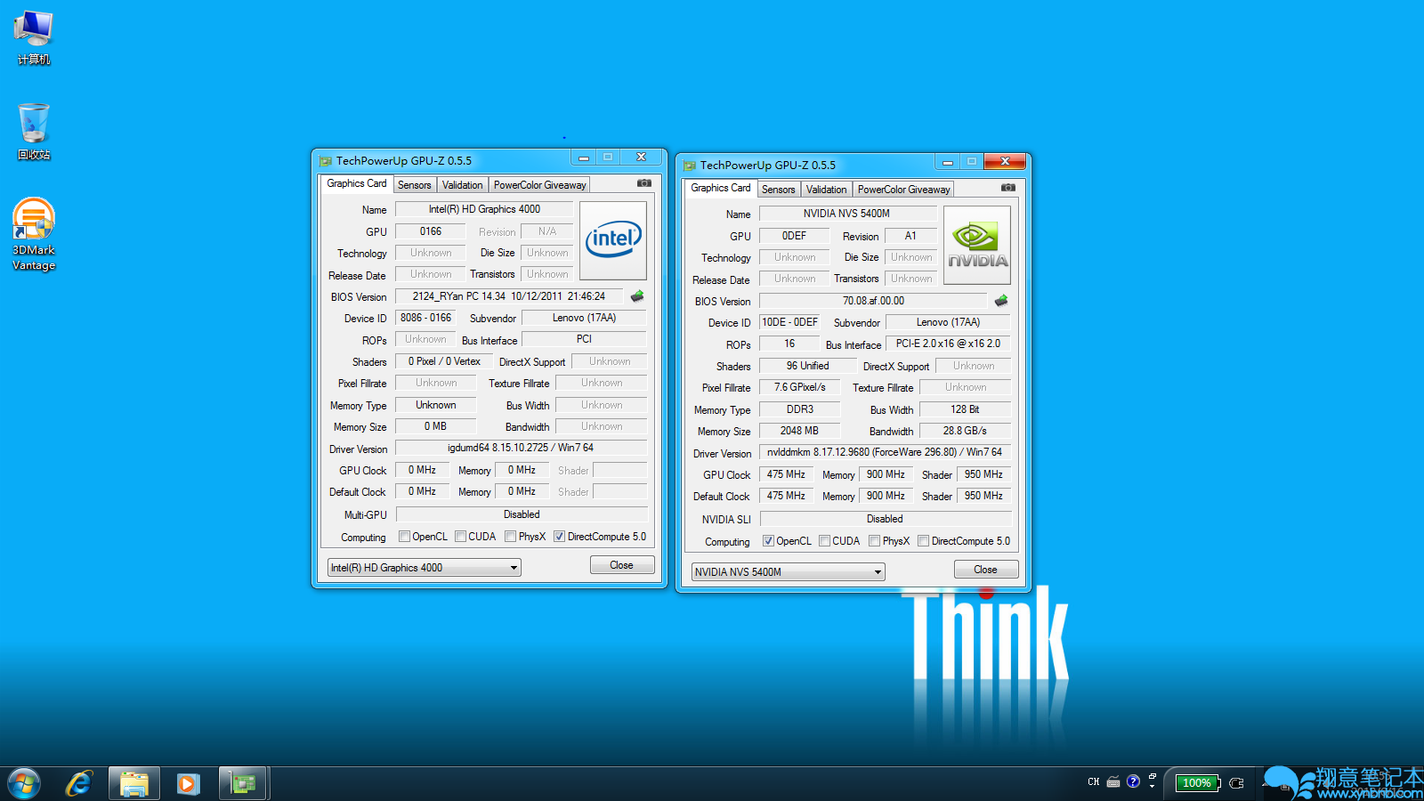The width and height of the screenshot is (1424, 801).
Task: Toggle the CUDA checkbox in NVIDIA window
Action: [825, 541]
